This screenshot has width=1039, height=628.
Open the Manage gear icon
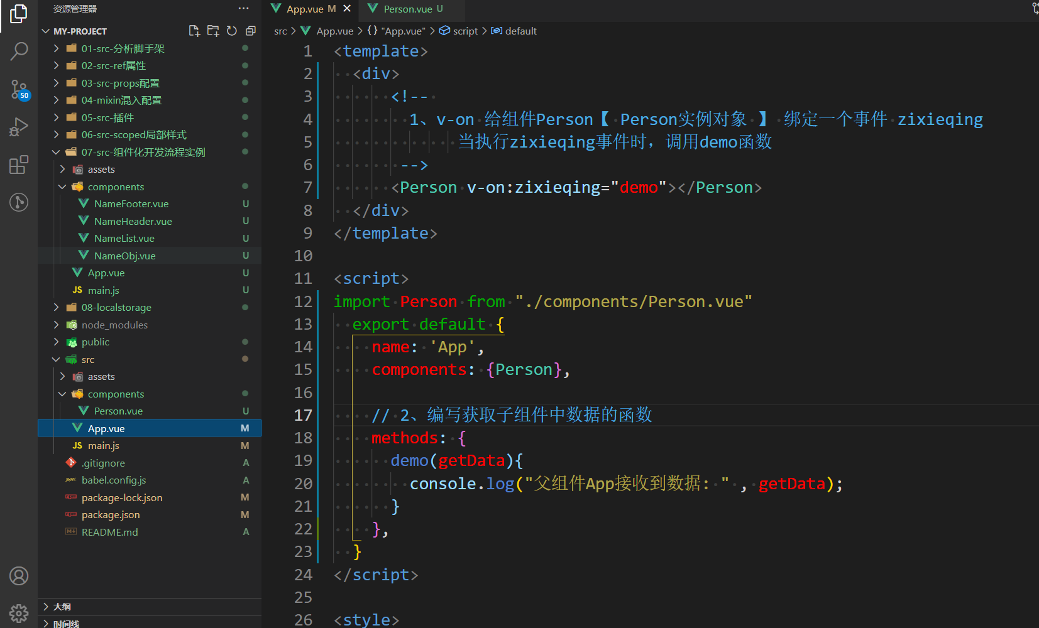pyautogui.click(x=19, y=613)
